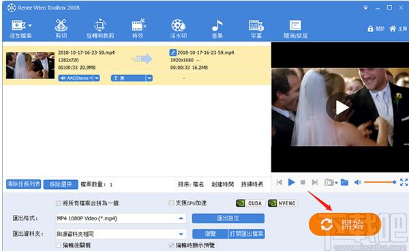Expand the Add Files dropdown arrow

(30, 25)
